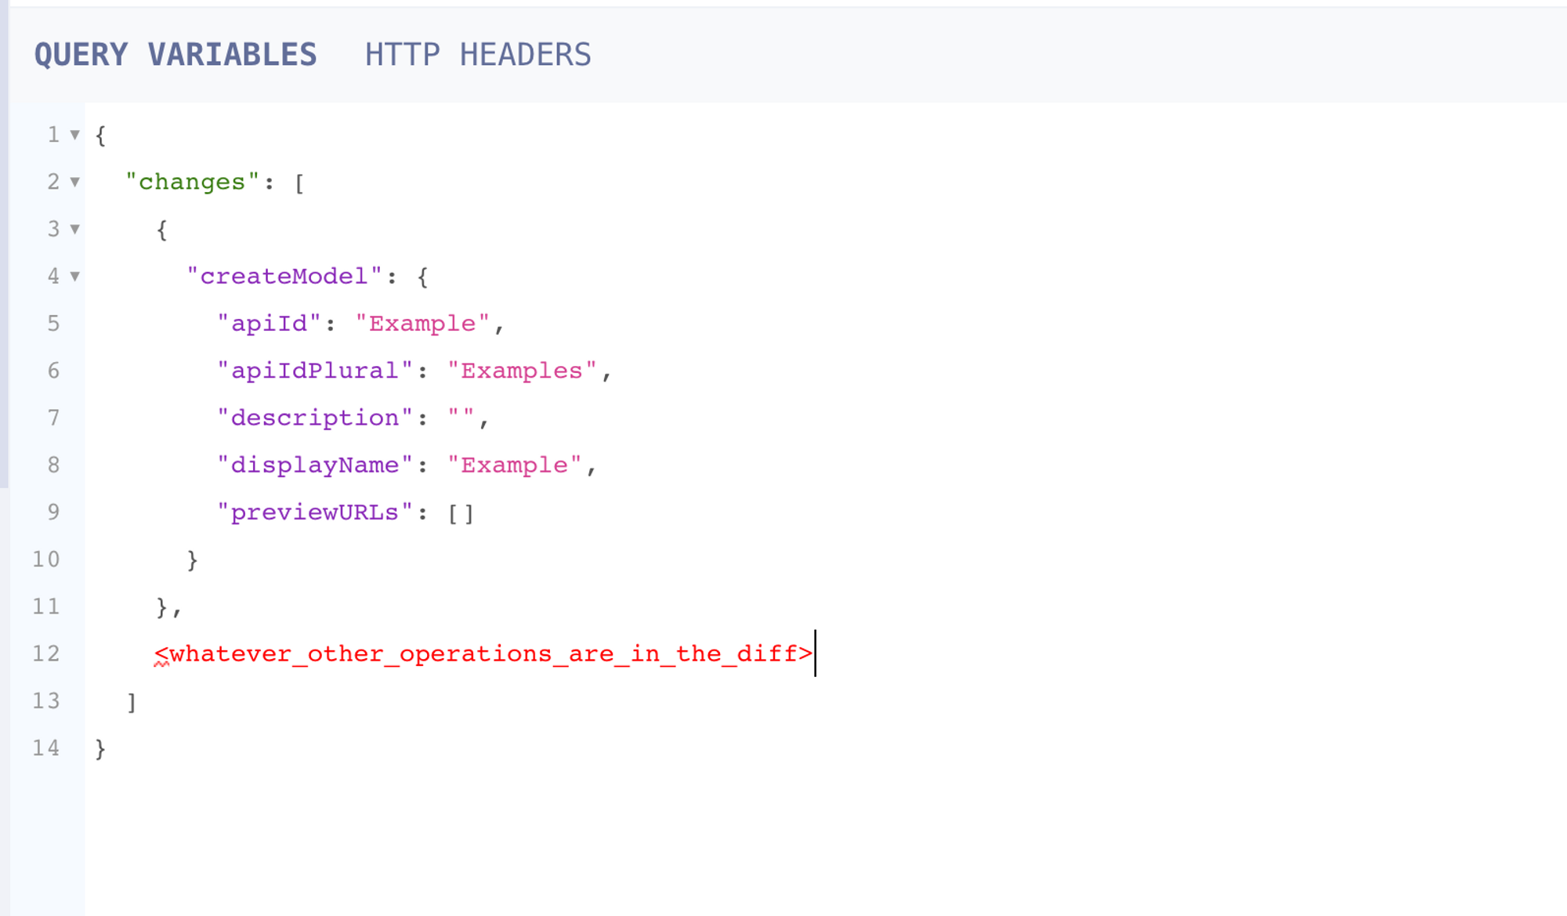Place cursor inside previewURLs empty array
The width and height of the screenshot is (1567, 916).
point(461,513)
